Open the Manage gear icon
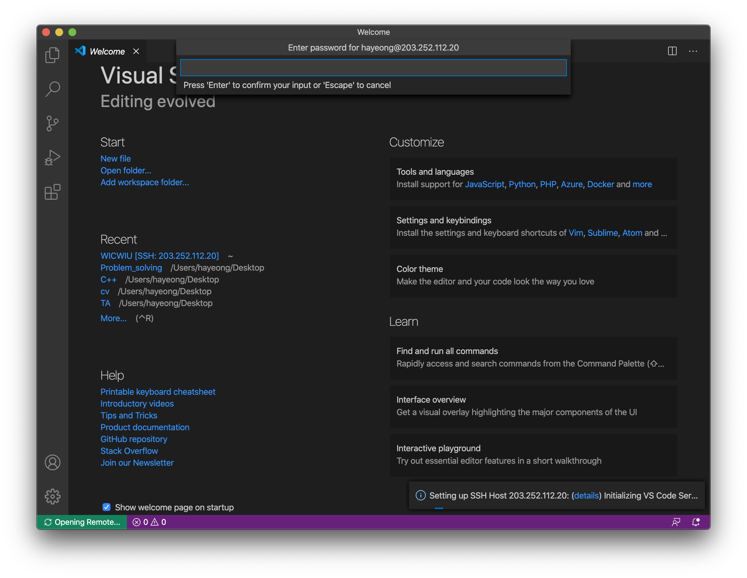The width and height of the screenshot is (747, 578). 52,496
